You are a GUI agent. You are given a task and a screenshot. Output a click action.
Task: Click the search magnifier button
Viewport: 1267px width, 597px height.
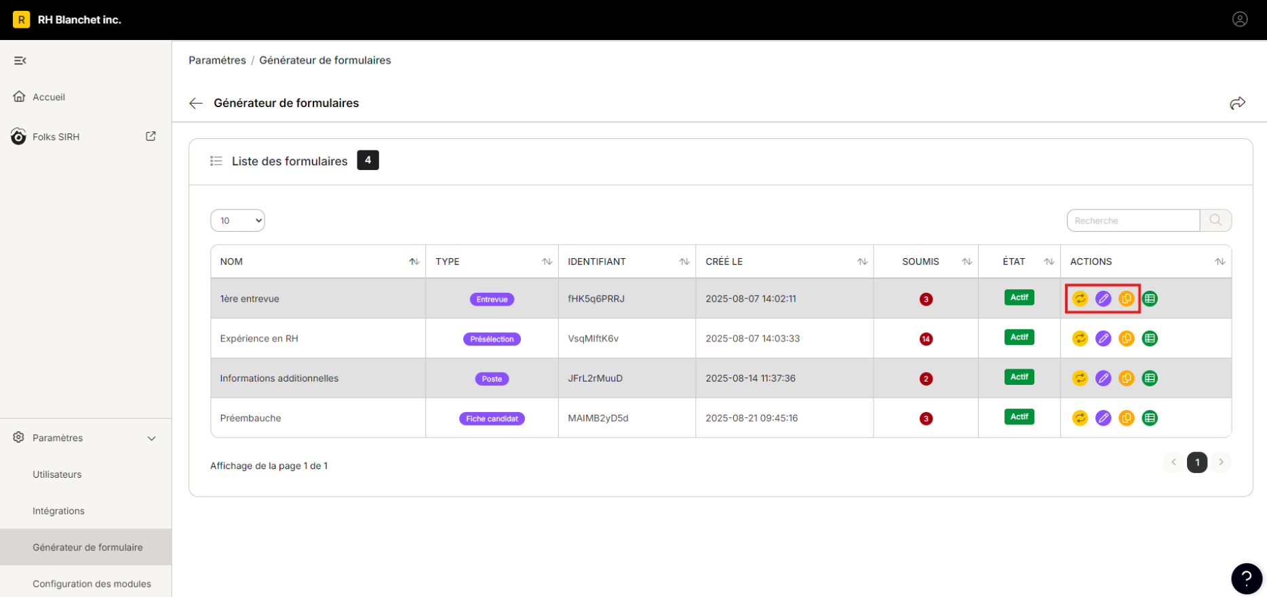click(1215, 220)
